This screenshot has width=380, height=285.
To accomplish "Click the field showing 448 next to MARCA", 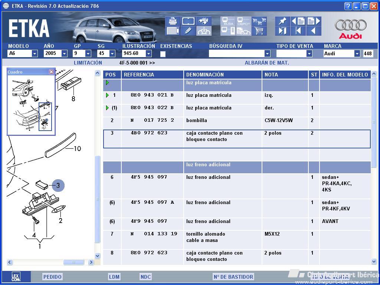I will pyautogui.click(x=367, y=53).
